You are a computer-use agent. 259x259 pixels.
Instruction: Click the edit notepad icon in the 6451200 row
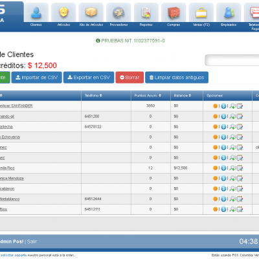click(240, 117)
